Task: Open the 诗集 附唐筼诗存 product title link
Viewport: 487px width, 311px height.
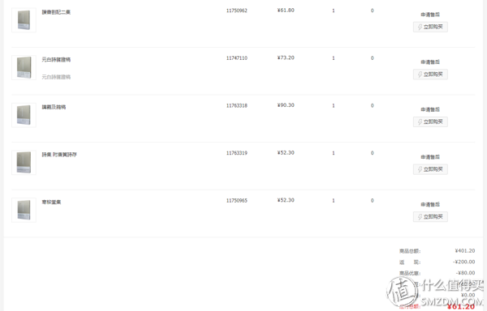Action: (59, 155)
